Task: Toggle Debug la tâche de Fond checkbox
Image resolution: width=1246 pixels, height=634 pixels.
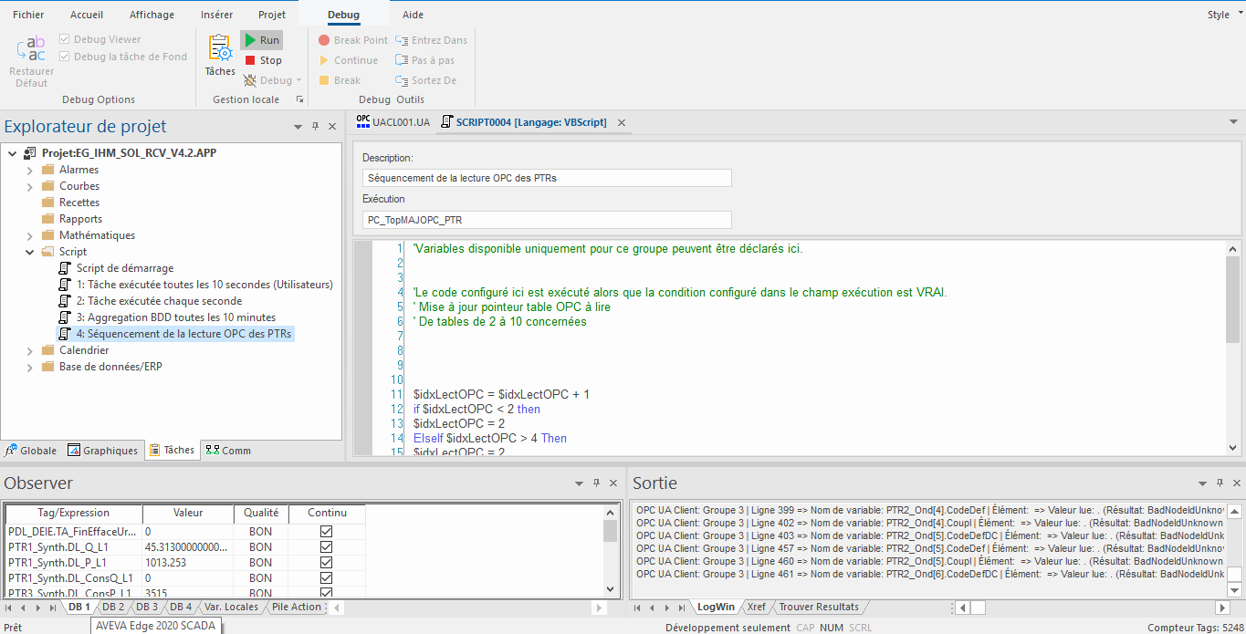Action: click(65, 57)
